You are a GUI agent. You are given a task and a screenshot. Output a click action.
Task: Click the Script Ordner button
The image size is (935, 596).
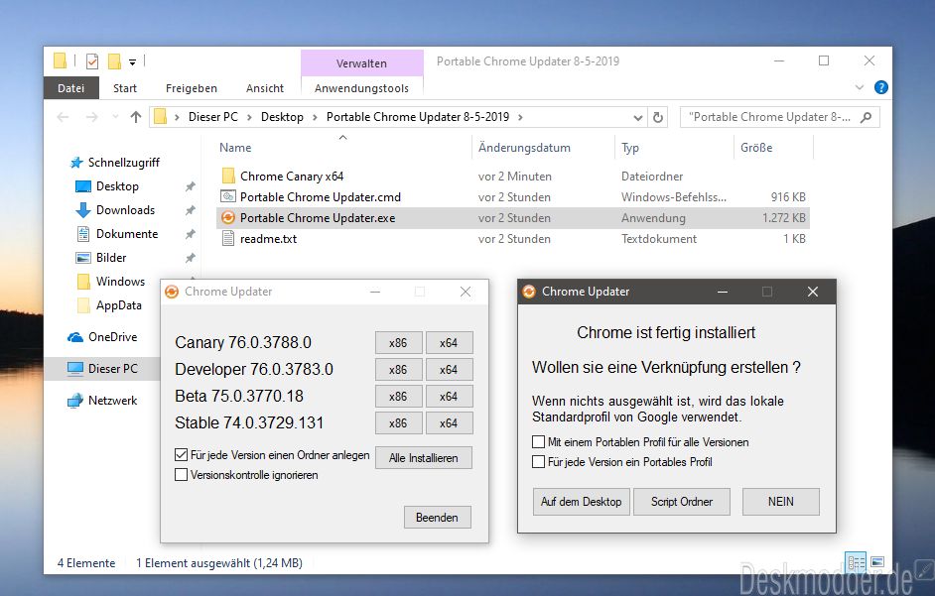point(682,502)
